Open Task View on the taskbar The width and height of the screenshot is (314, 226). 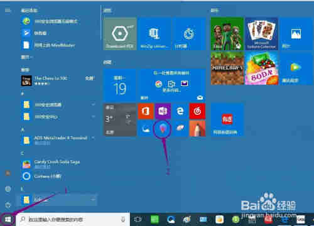pyautogui.click(x=138, y=219)
